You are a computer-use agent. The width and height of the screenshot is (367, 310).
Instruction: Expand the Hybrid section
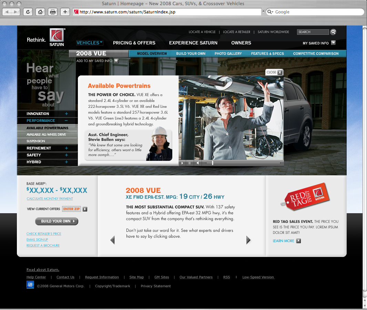67,162
